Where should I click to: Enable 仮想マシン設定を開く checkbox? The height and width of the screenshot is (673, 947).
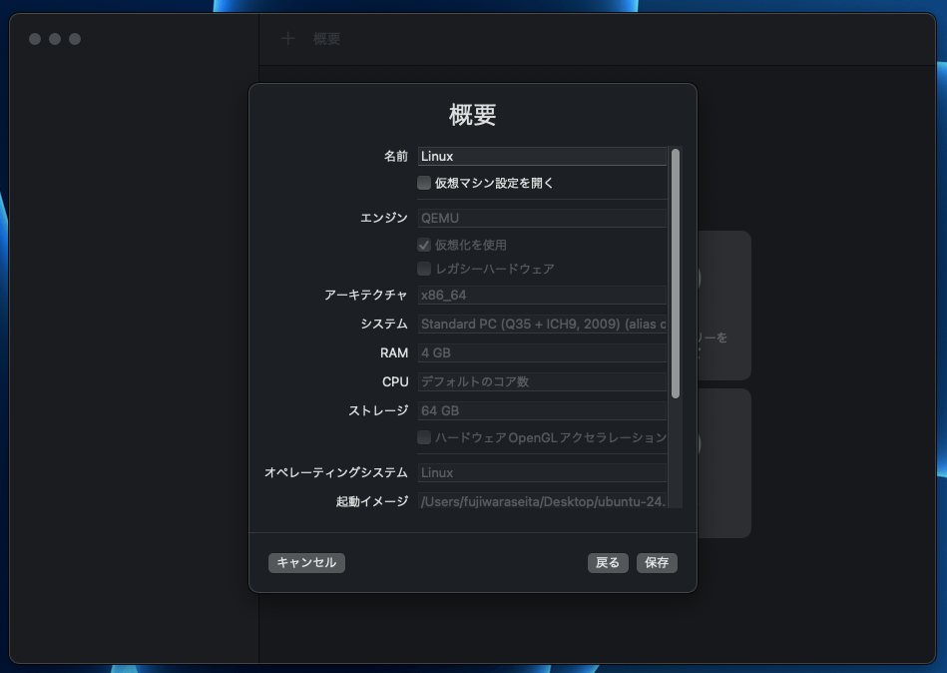424,183
